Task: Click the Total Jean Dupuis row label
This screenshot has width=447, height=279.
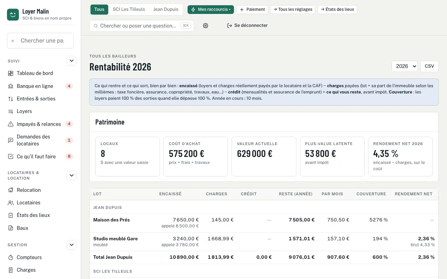Action: coord(113,257)
